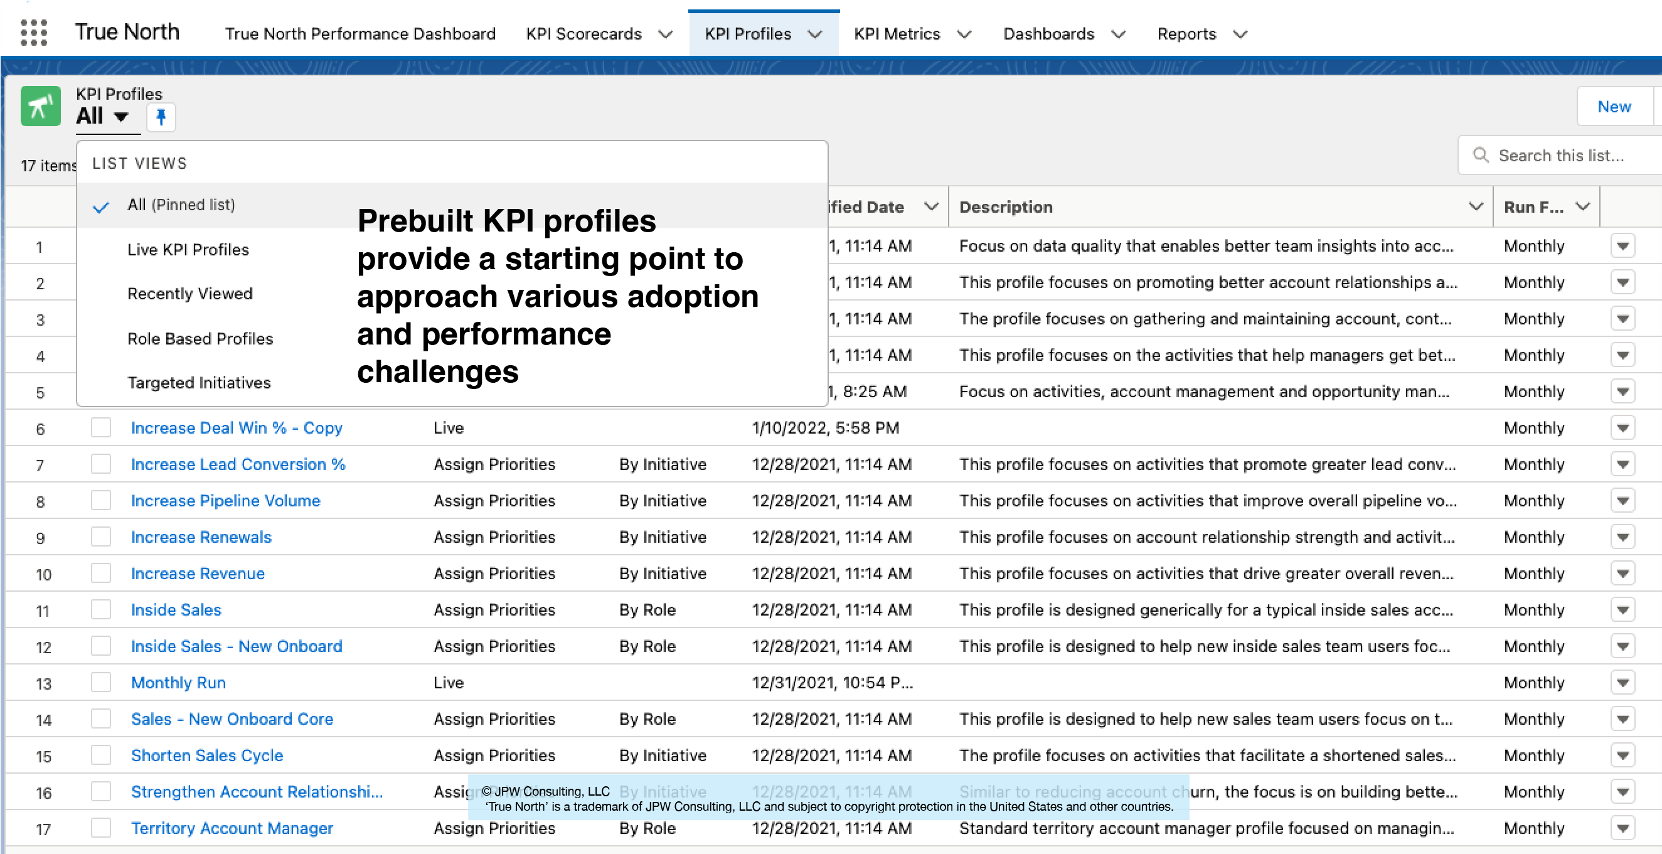Tick the Monthly Run row checkbox
The height and width of the screenshot is (854, 1662).
100,682
